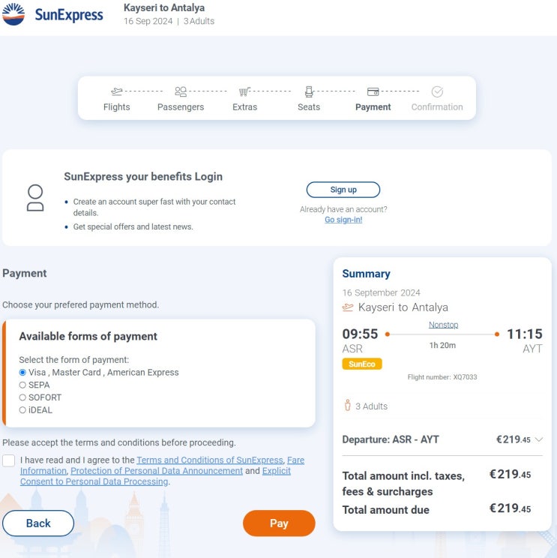Click the SunExpress logo
The image size is (557, 558).
click(52, 14)
